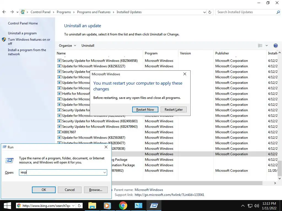The height and width of the screenshot is (211, 282).
Task: Click Browse... in the Run dialog
Action: point(96,190)
